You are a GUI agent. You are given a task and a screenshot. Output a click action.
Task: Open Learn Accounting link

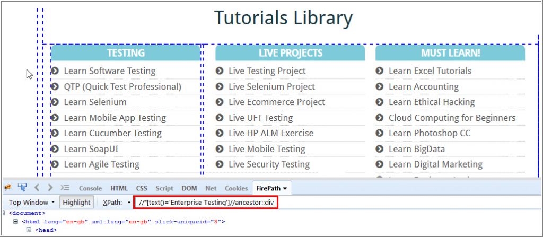click(x=424, y=86)
